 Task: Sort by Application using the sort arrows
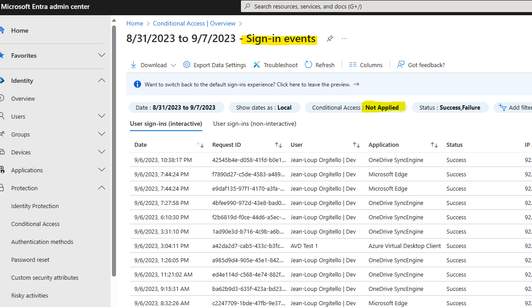click(x=434, y=145)
